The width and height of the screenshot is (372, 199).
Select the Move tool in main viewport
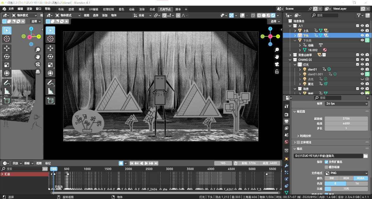(50, 48)
